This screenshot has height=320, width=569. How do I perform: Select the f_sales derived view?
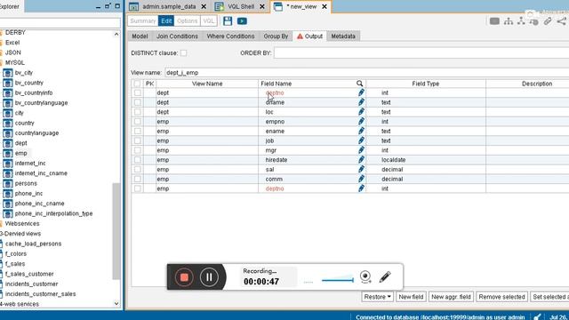[x=15, y=264]
